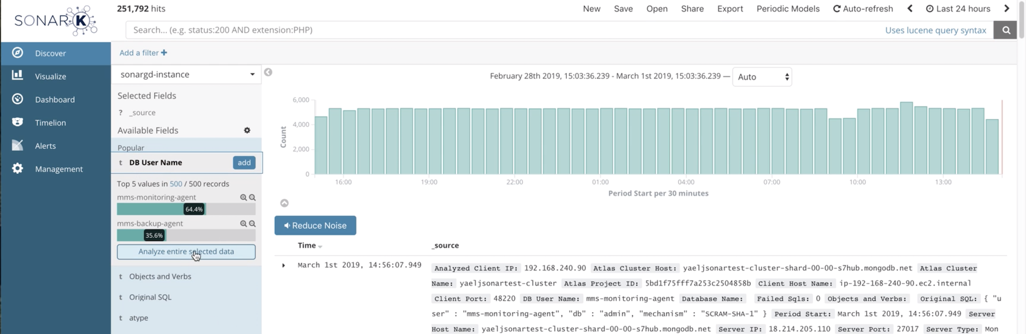Click Open in the top menu
The image size is (1026, 334).
(x=657, y=8)
